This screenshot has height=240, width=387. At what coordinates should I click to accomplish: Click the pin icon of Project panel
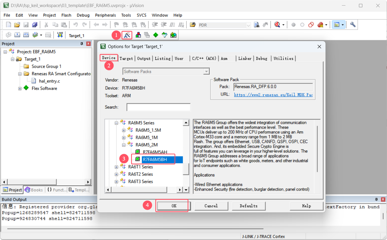pyautogui.click(x=82, y=44)
